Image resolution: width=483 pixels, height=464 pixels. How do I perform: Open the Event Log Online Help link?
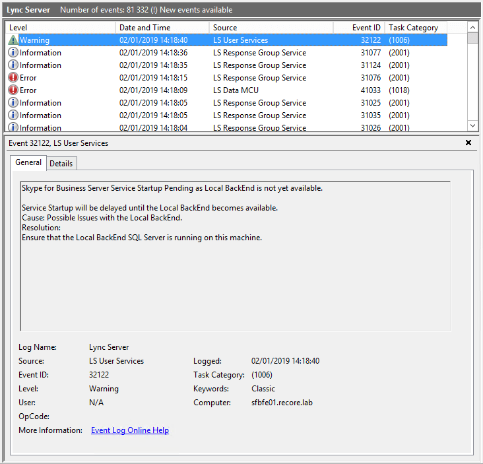point(130,430)
